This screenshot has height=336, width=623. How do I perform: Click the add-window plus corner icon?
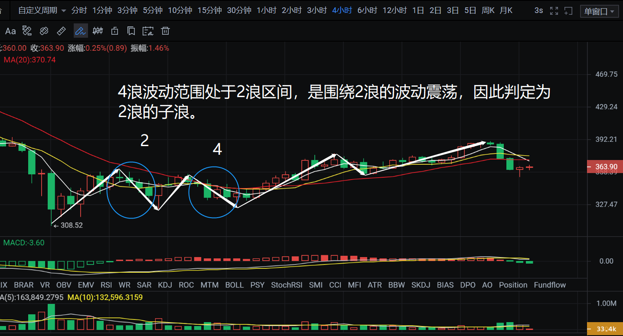[x=568, y=11]
